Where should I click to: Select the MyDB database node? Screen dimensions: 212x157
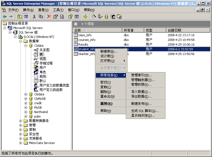point(38,108)
